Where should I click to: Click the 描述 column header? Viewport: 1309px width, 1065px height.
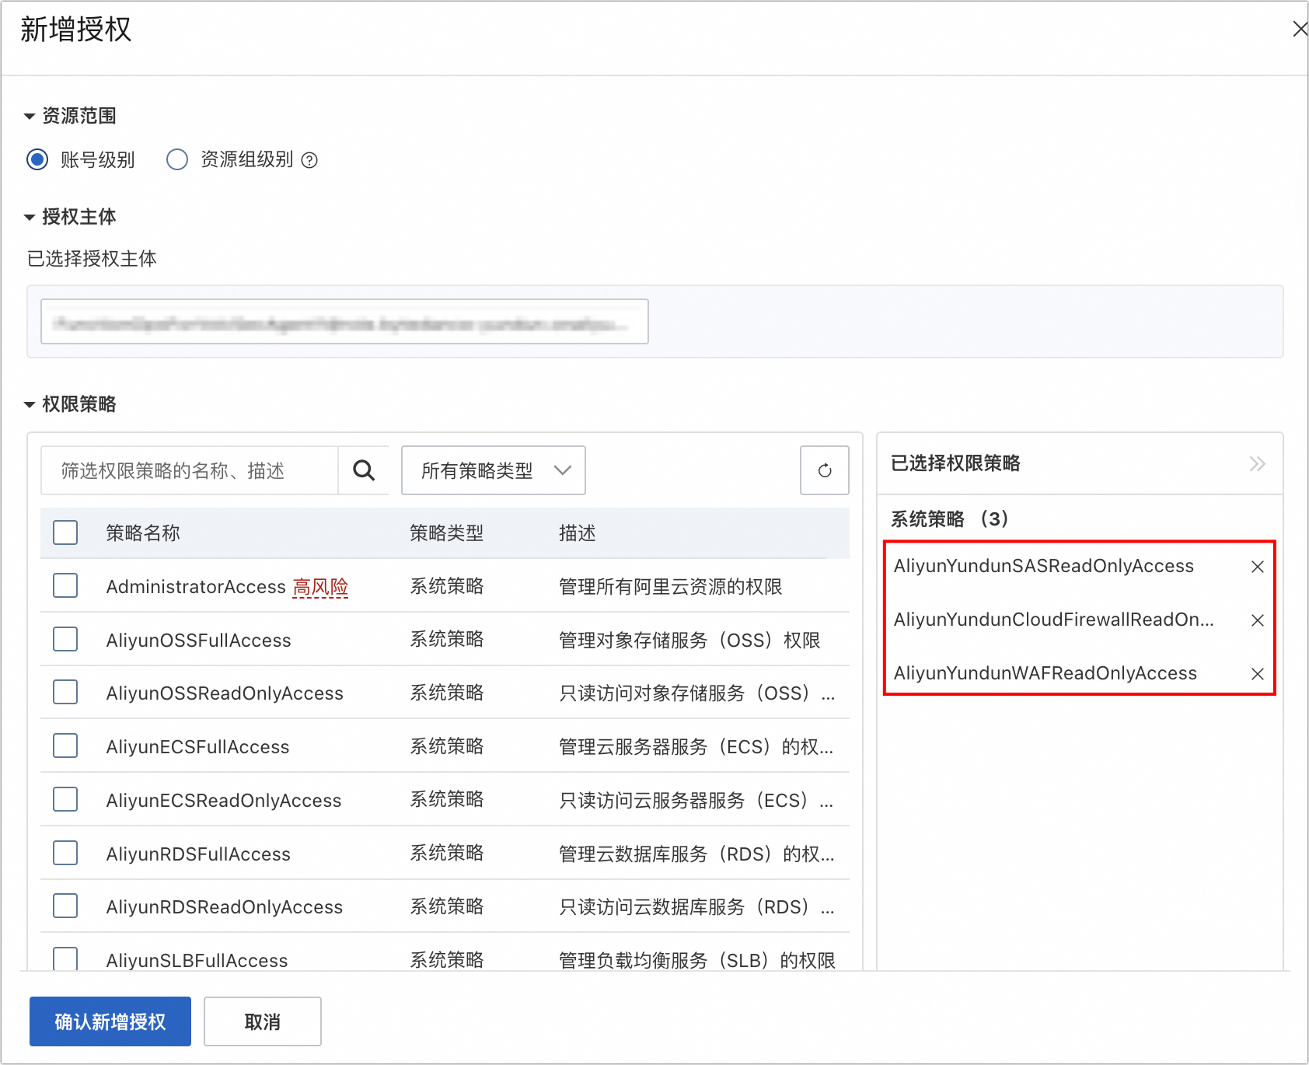click(578, 533)
